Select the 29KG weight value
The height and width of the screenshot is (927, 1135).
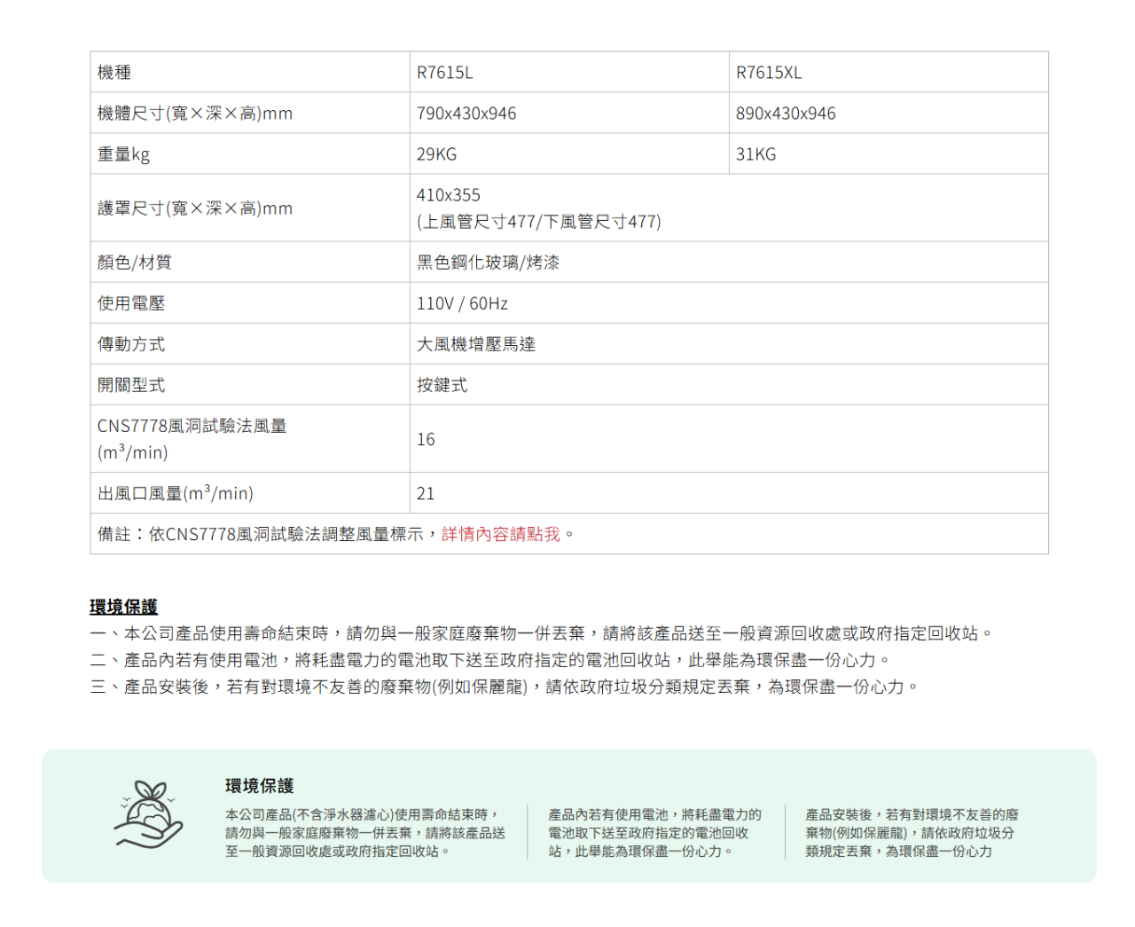437,154
